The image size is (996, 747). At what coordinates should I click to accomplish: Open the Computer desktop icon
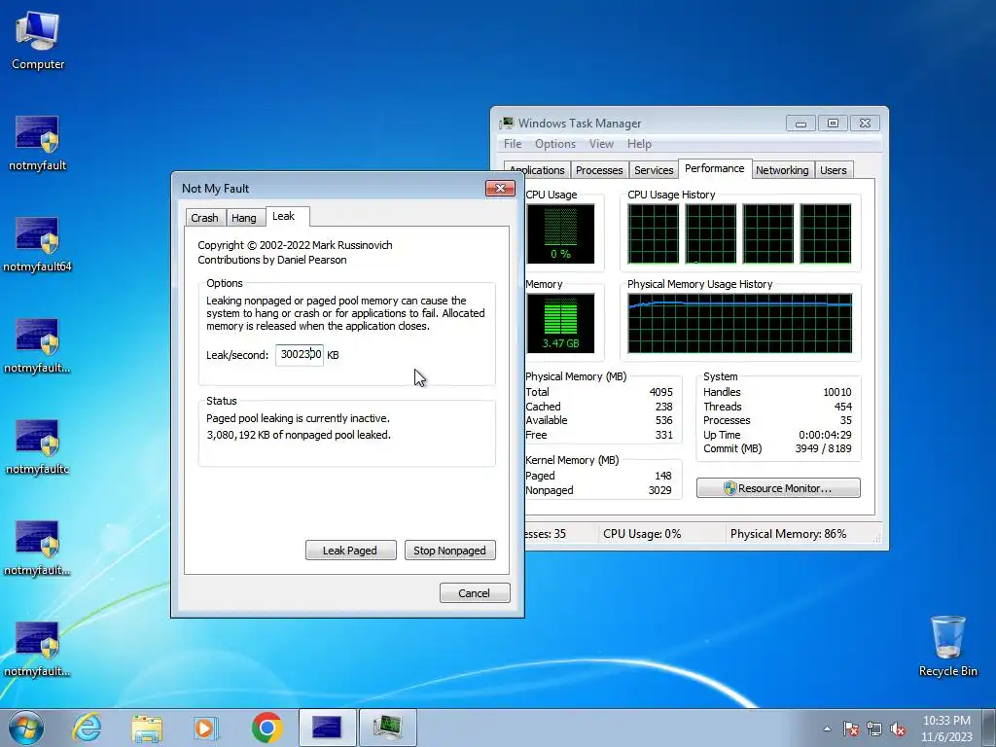[x=38, y=41]
